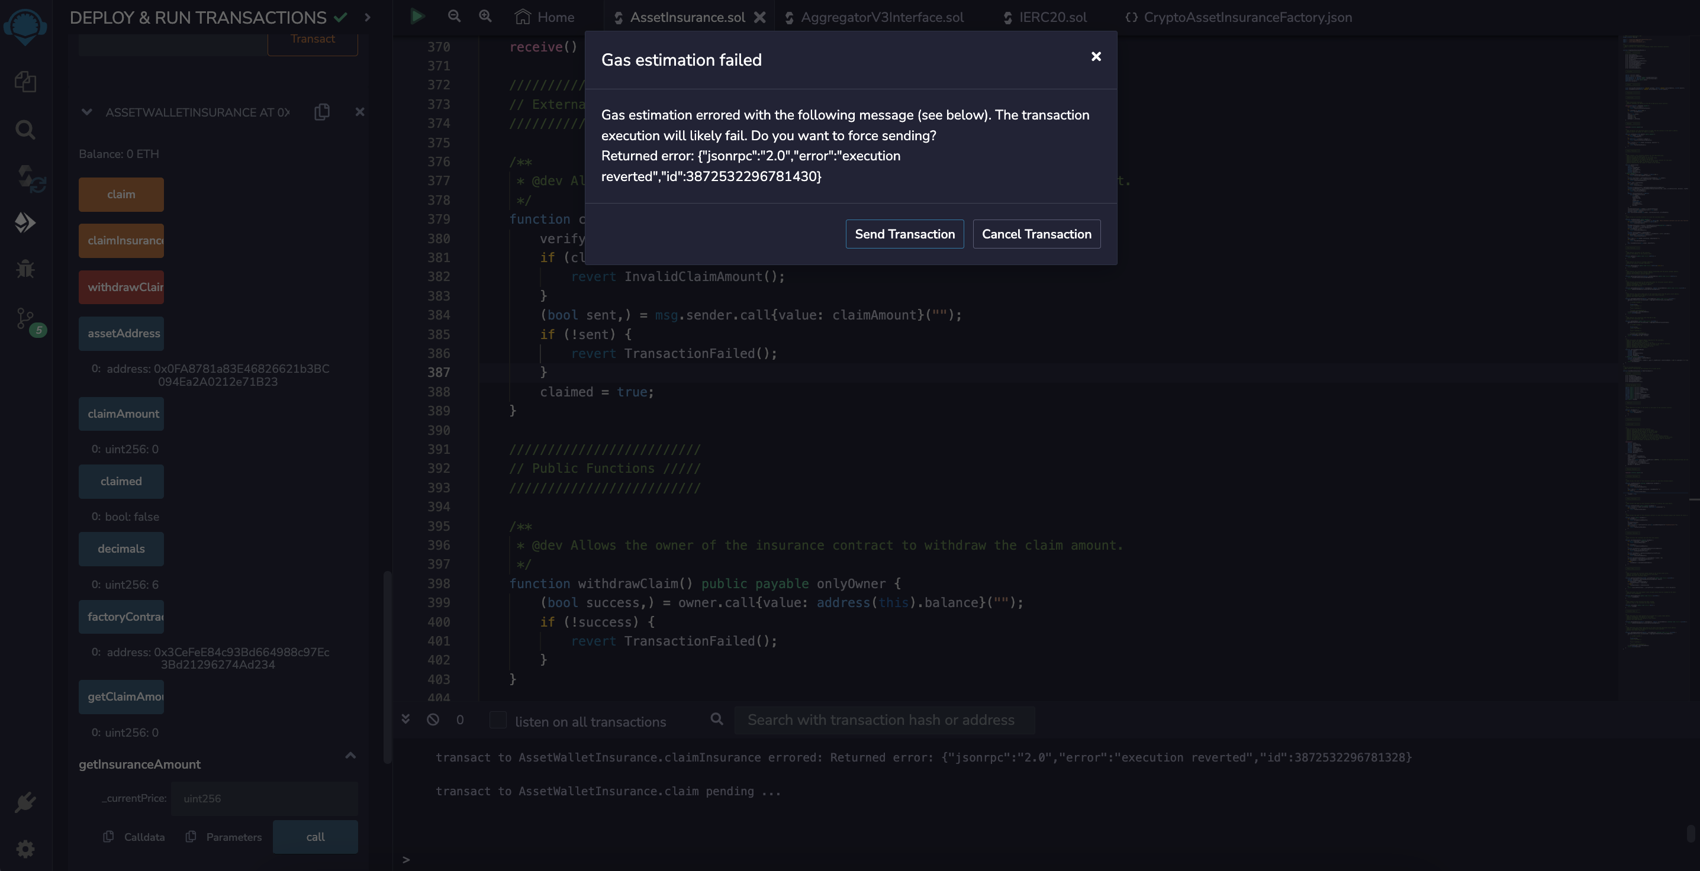Close the Gas estimation failed dialog
This screenshot has height=871, width=1700.
click(x=1096, y=57)
